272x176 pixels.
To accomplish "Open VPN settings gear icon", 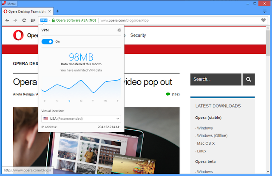I will pos(119,30).
